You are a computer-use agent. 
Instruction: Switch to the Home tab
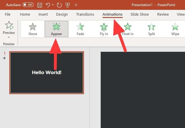pyautogui.click(x=25, y=14)
